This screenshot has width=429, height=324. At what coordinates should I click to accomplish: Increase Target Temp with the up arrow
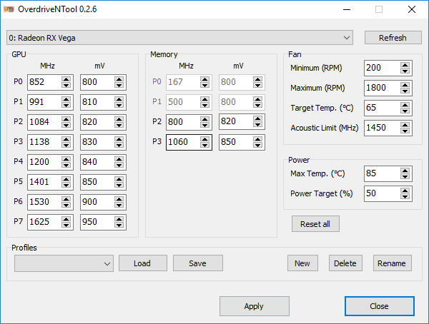coord(405,105)
